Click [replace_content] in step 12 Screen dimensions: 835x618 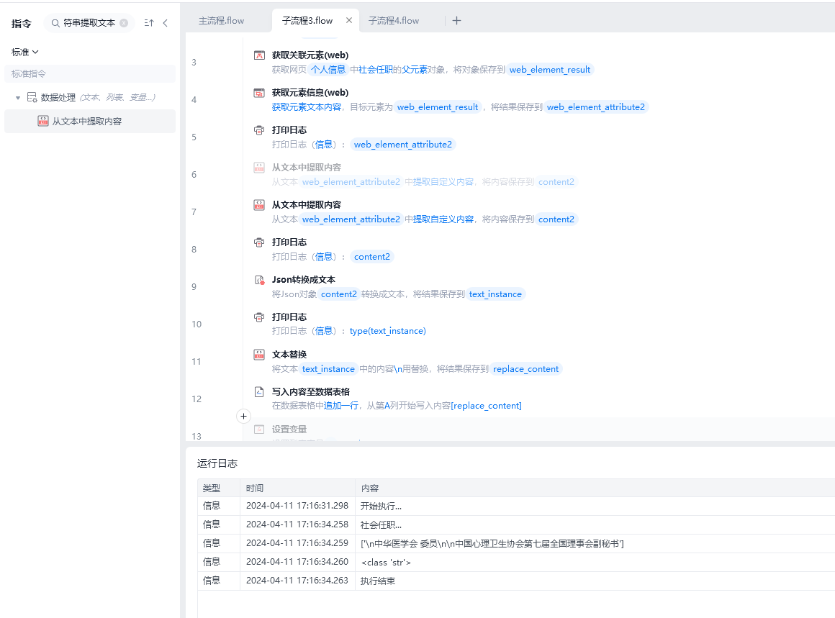(486, 406)
